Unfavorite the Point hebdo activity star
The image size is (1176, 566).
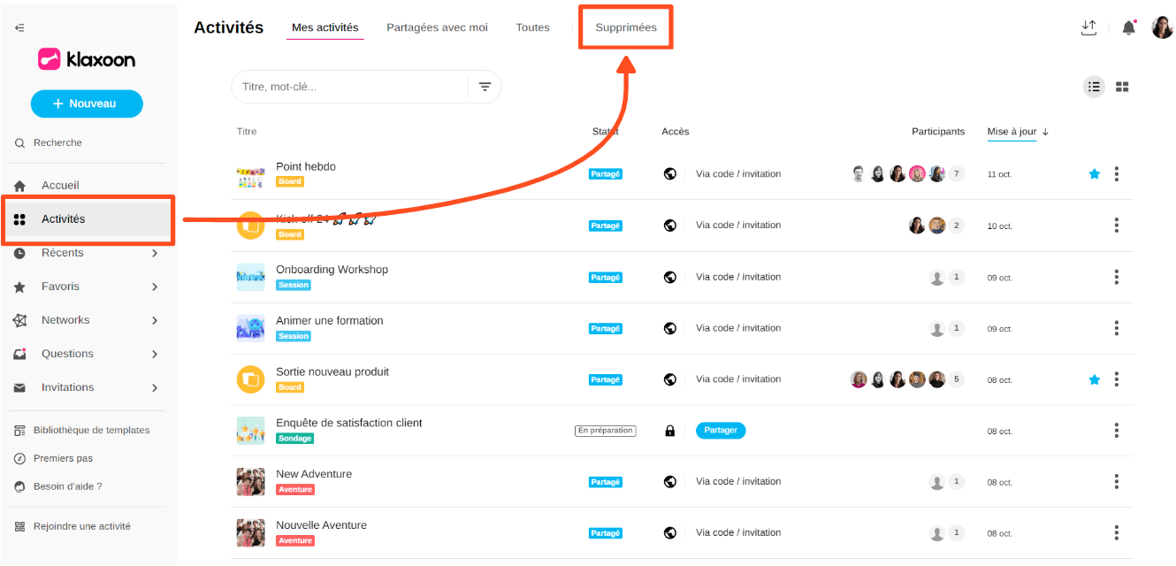point(1095,174)
